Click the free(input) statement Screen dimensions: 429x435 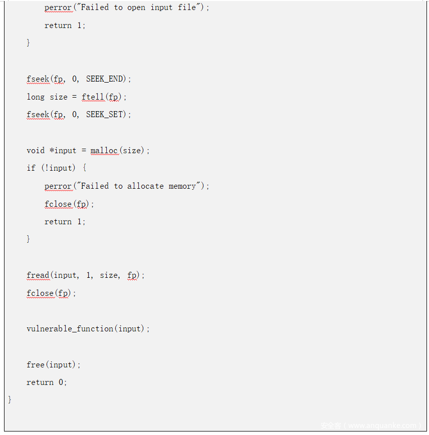(53, 364)
